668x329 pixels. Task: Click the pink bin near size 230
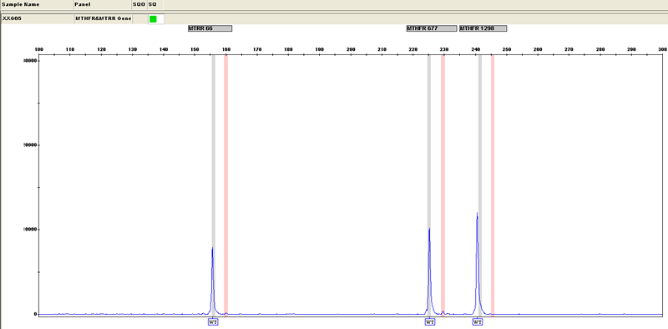443,185
